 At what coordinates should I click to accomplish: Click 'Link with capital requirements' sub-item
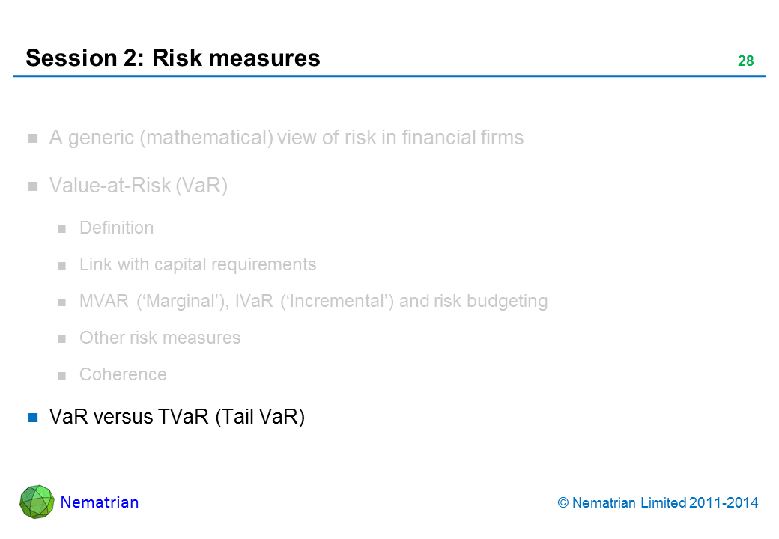click(198, 264)
